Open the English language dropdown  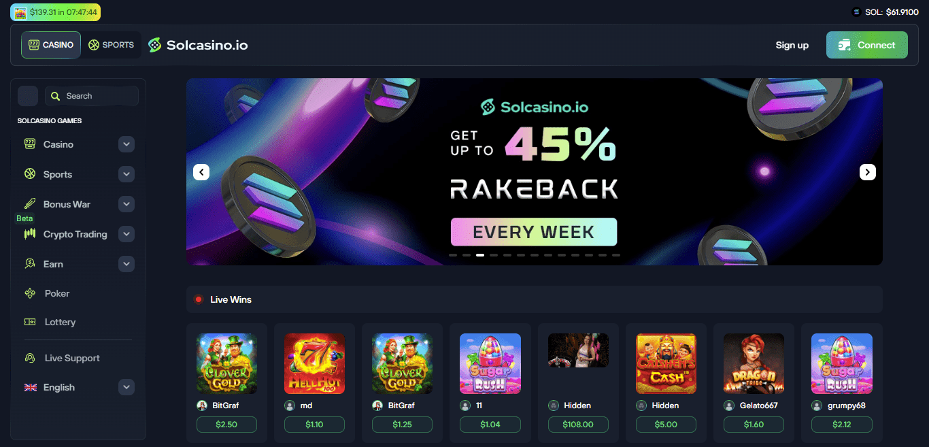pyautogui.click(x=126, y=387)
